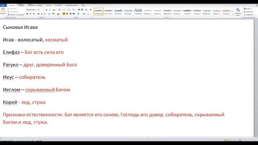Expand the Styles gallery more arrow
Screen dimensions: 258x145
point(233,14)
